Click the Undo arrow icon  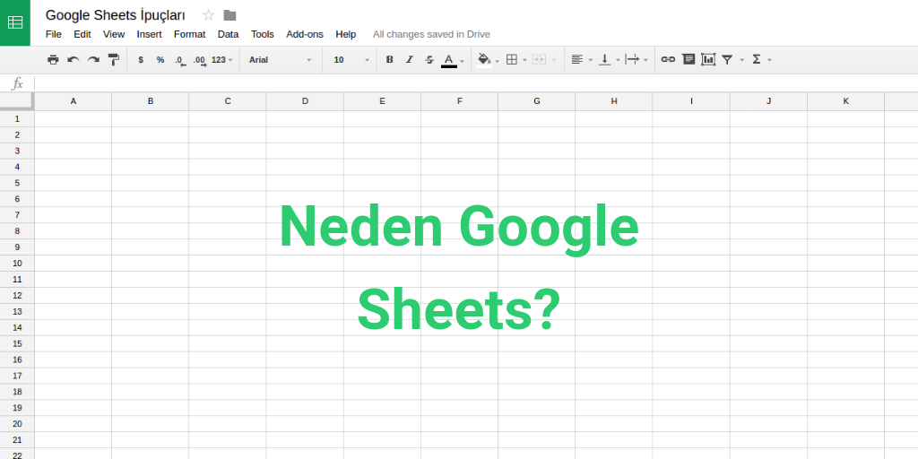point(74,60)
